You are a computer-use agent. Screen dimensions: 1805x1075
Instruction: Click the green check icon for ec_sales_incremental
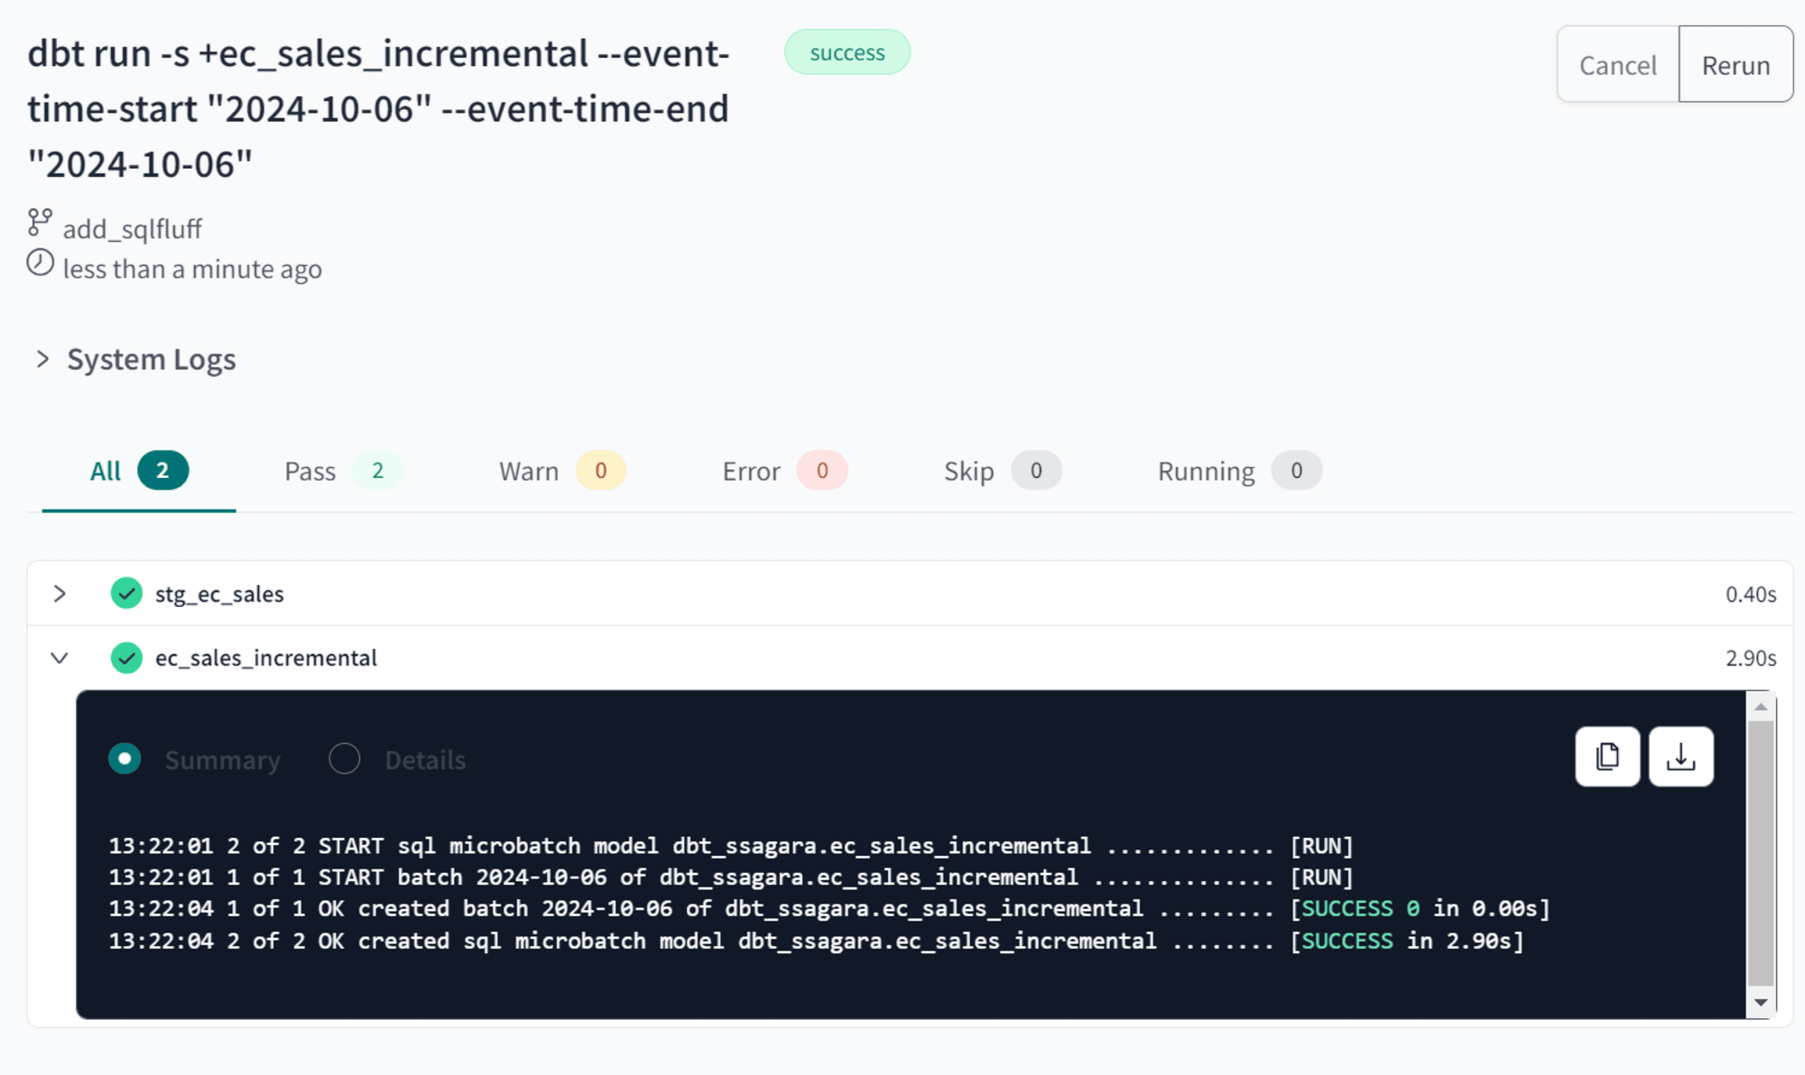coord(126,657)
